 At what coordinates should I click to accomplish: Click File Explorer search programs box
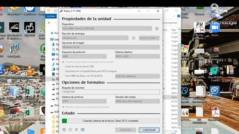pyautogui.click(x=170, y=23)
